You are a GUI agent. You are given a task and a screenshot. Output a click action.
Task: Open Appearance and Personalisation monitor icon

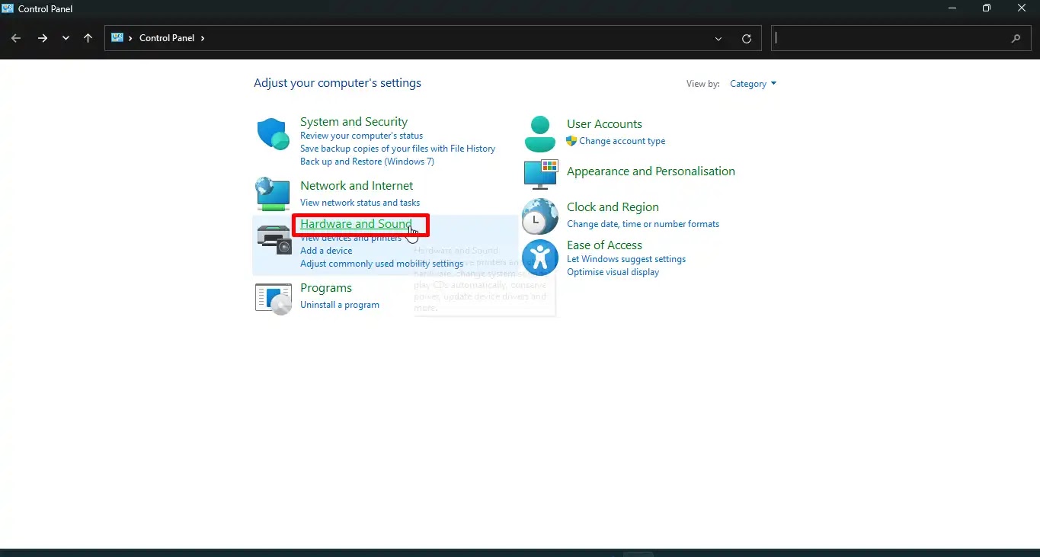[541, 174]
